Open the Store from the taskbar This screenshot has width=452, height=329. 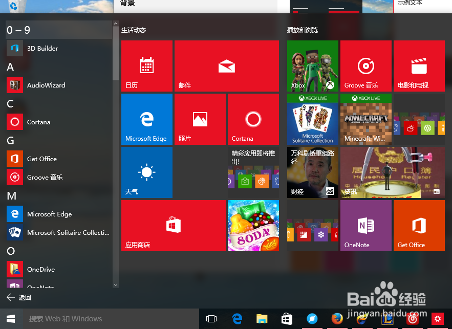pos(287,319)
